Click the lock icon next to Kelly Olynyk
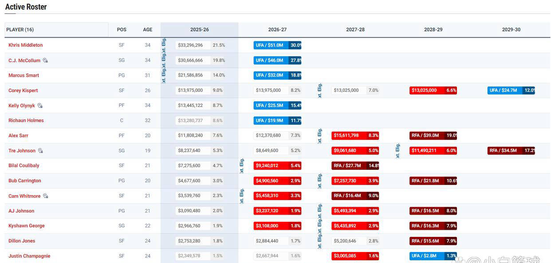This screenshot has width=551, height=263. 40,106
